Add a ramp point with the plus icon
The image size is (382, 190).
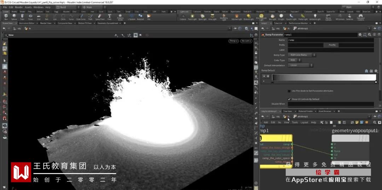(268, 76)
